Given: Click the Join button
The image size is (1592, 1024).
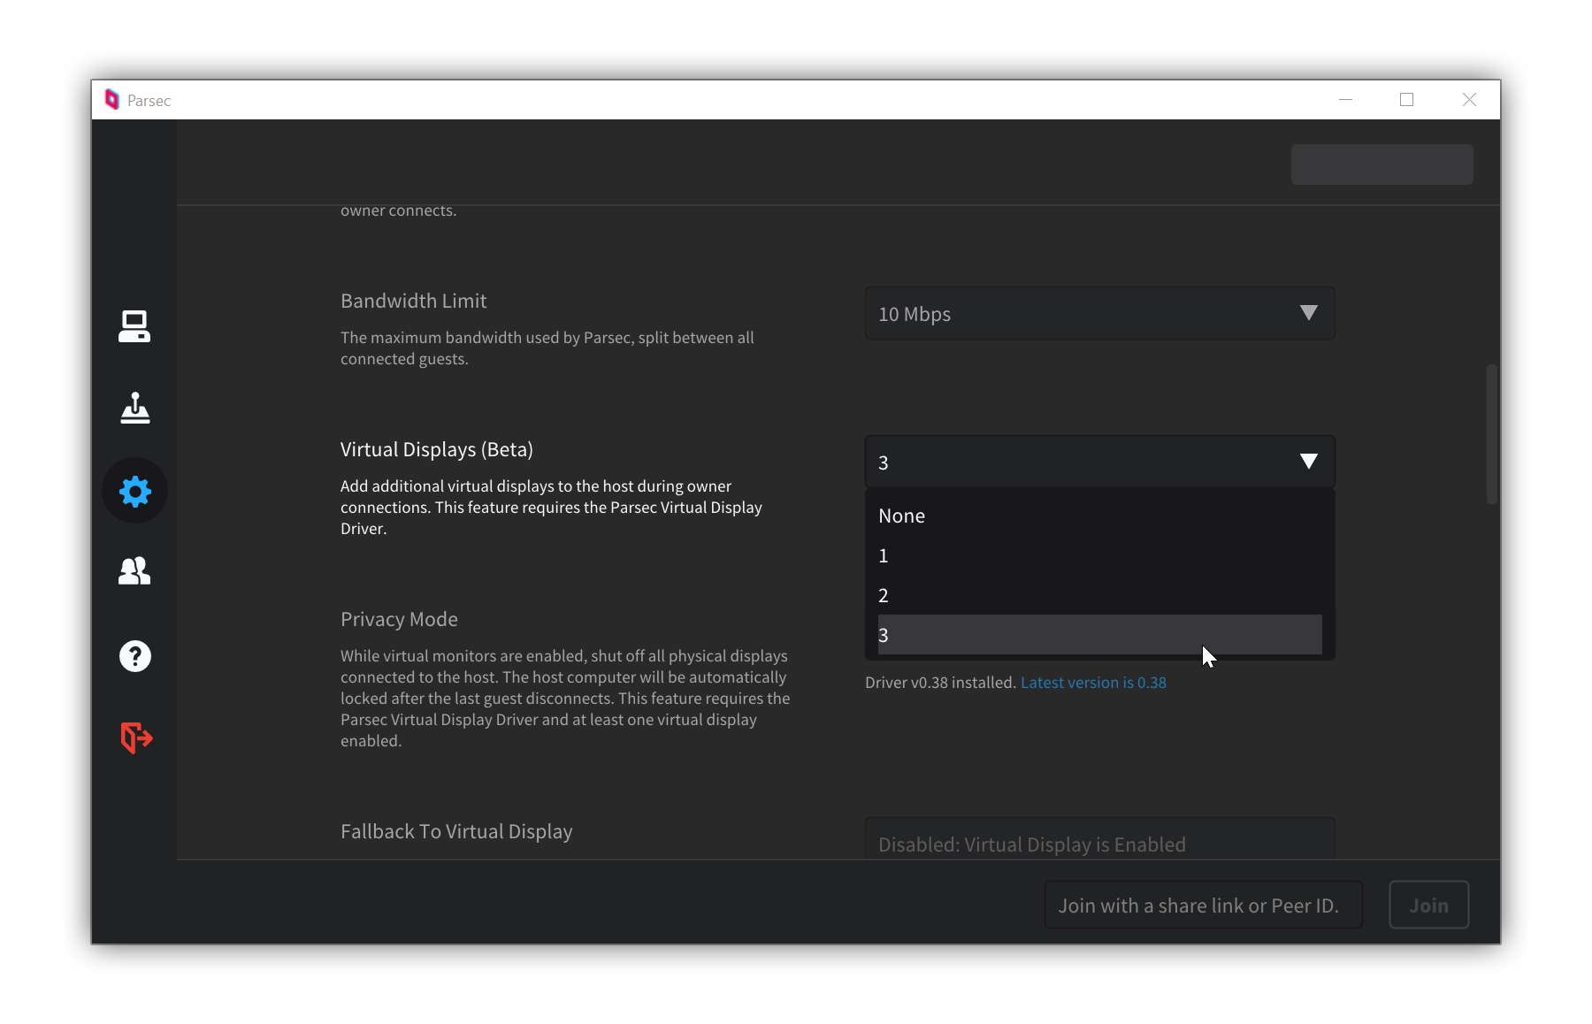Looking at the screenshot, I should pyautogui.click(x=1428, y=905).
